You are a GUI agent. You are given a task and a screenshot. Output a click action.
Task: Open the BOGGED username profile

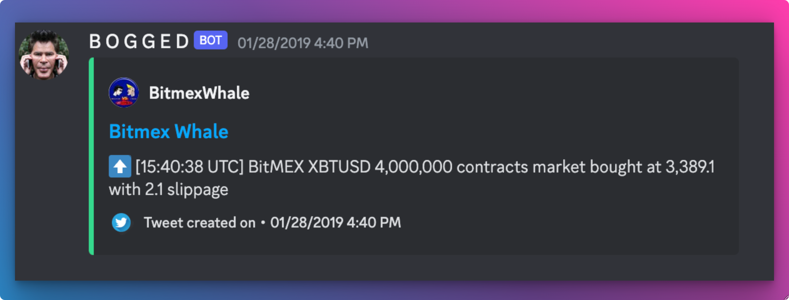[139, 42]
